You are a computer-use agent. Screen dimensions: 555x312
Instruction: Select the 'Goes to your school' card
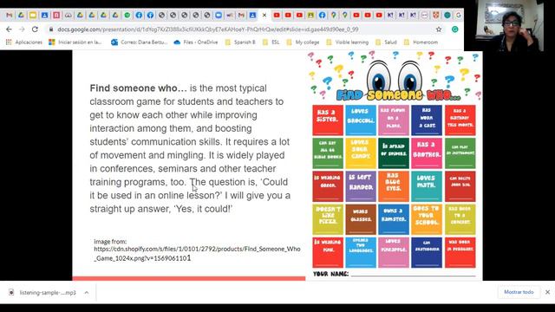pyautogui.click(x=427, y=219)
